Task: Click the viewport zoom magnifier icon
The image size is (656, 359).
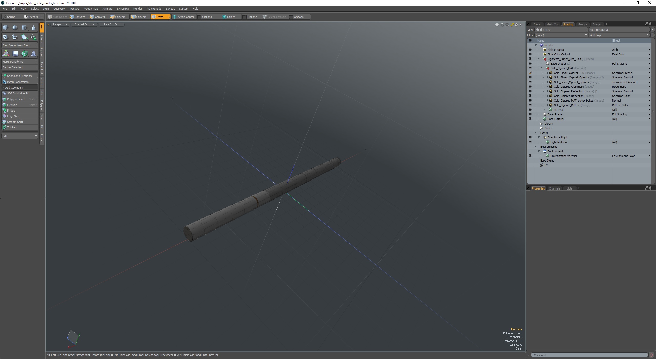Action: pos(507,25)
